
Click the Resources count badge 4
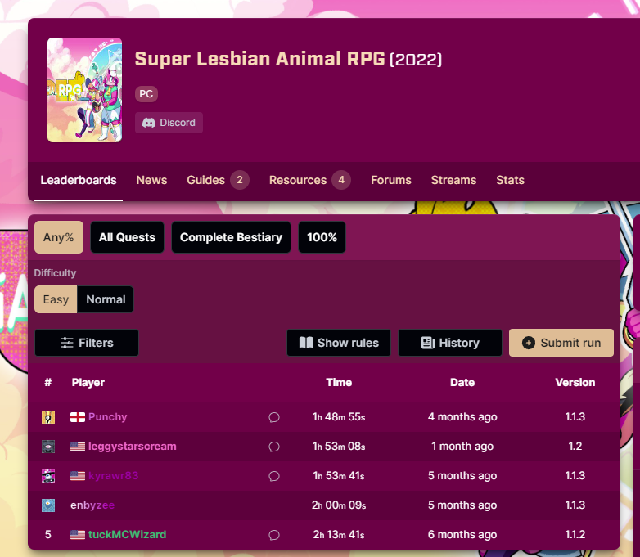(341, 180)
